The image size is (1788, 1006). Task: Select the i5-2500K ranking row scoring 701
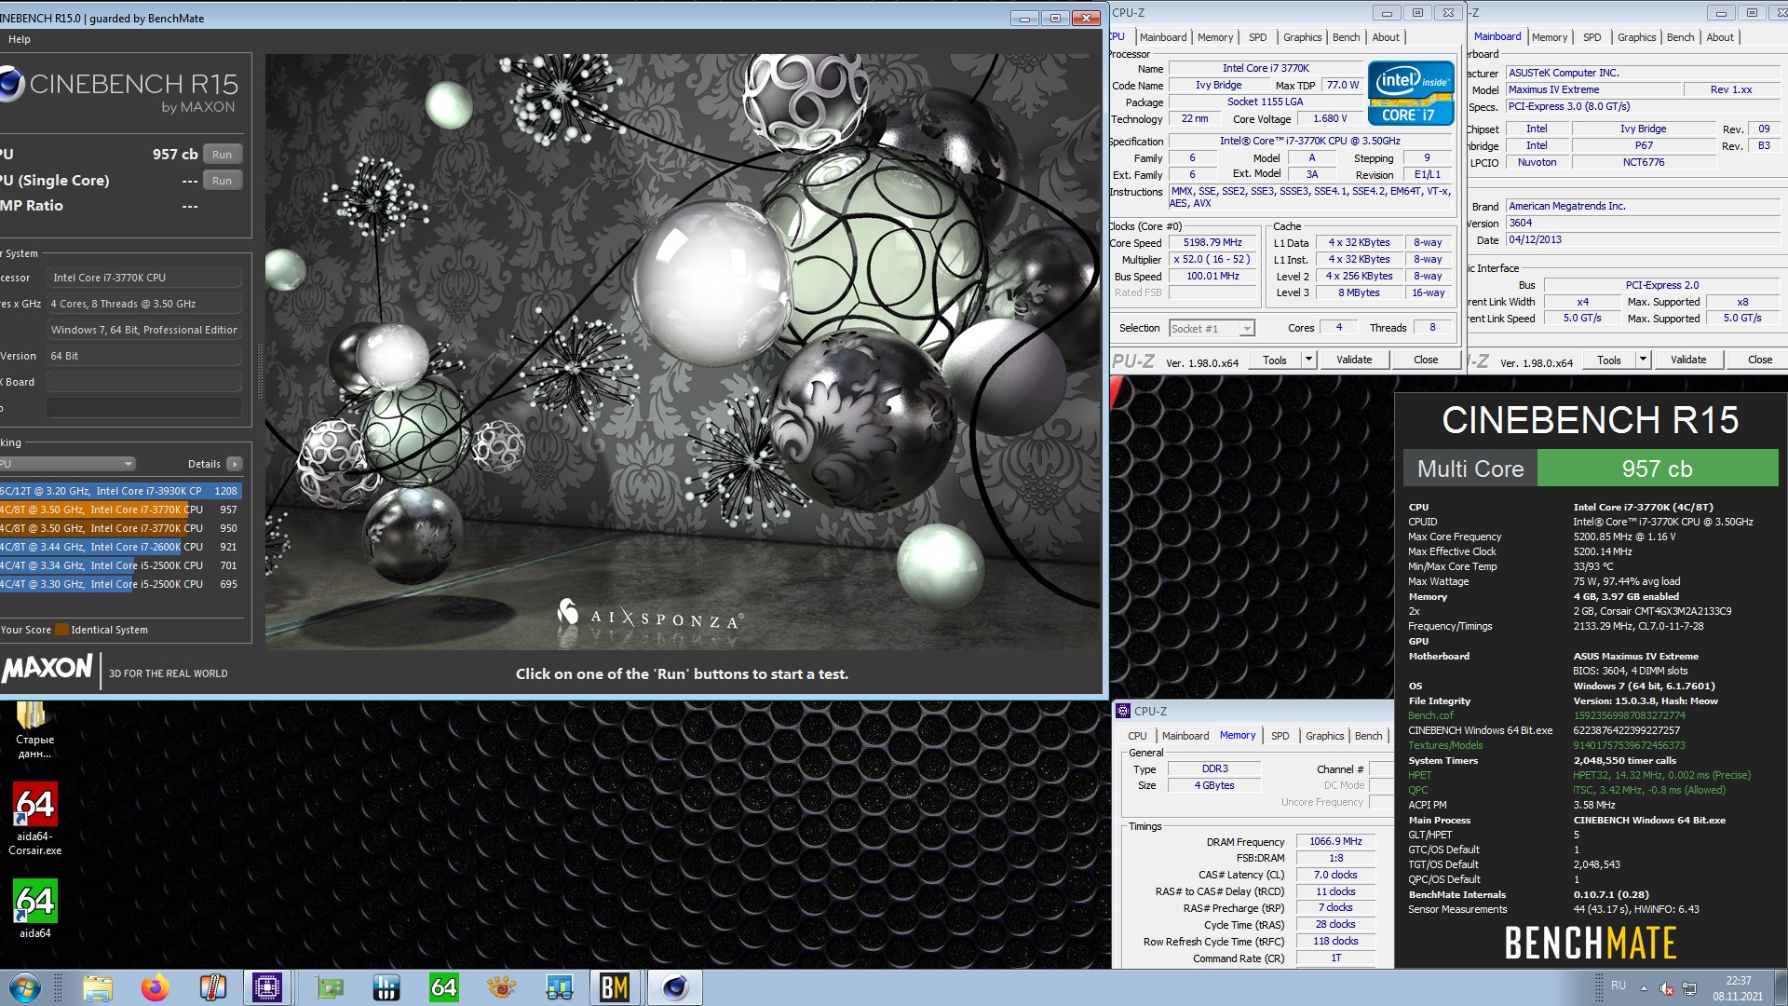tap(121, 565)
